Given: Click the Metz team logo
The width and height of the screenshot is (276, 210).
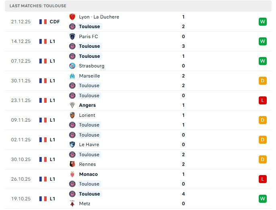Looking at the screenshot, I should [x=72, y=204].
